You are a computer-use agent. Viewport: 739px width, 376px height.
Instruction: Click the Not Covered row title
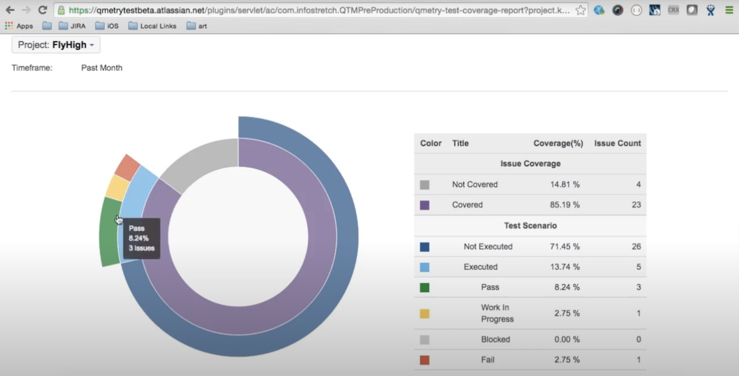point(475,185)
